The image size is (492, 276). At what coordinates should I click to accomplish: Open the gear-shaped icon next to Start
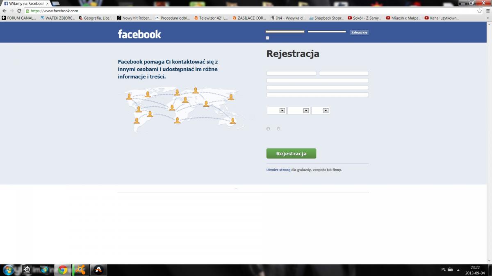pos(27,270)
